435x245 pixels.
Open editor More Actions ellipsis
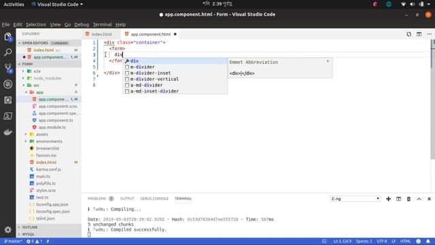pyautogui.click(x=429, y=34)
